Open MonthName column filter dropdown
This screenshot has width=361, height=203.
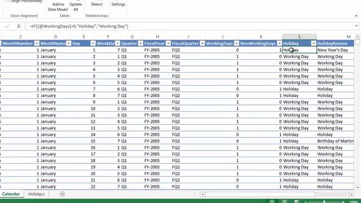coord(69,43)
